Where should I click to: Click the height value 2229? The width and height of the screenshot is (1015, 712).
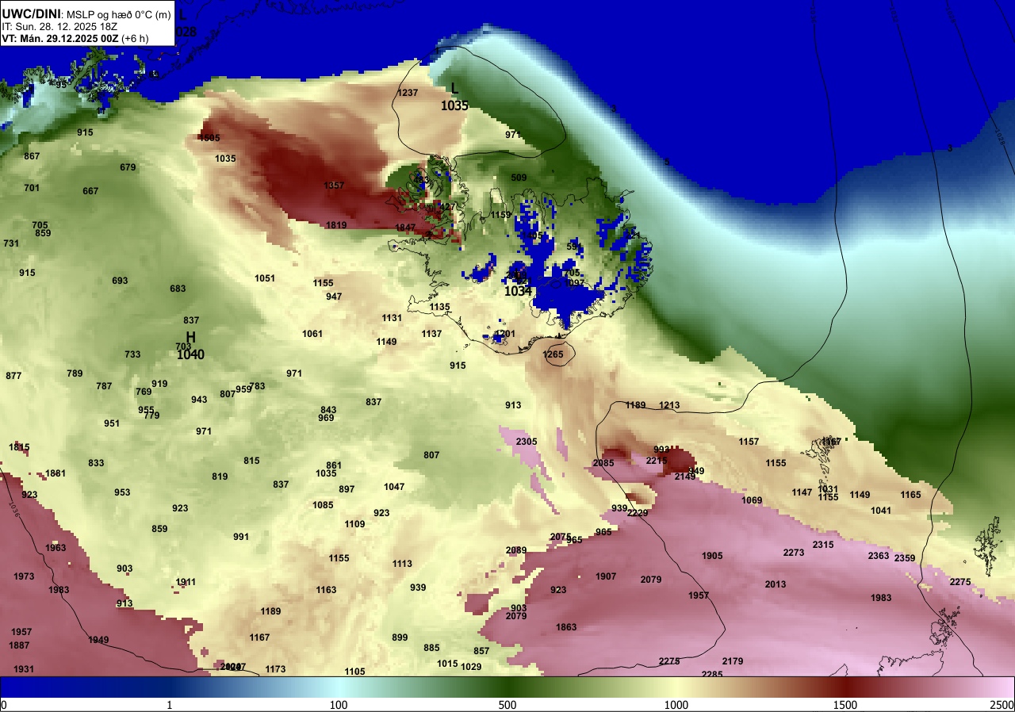(638, 513)
